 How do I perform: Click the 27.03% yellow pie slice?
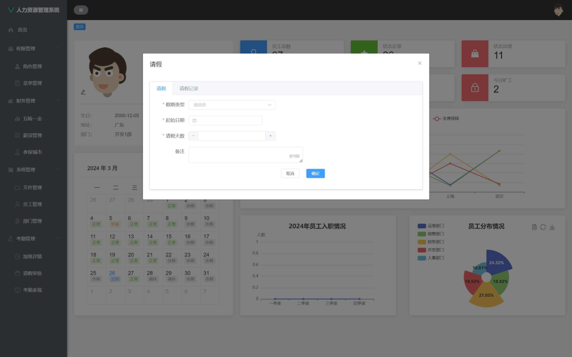tap(486, 297)
